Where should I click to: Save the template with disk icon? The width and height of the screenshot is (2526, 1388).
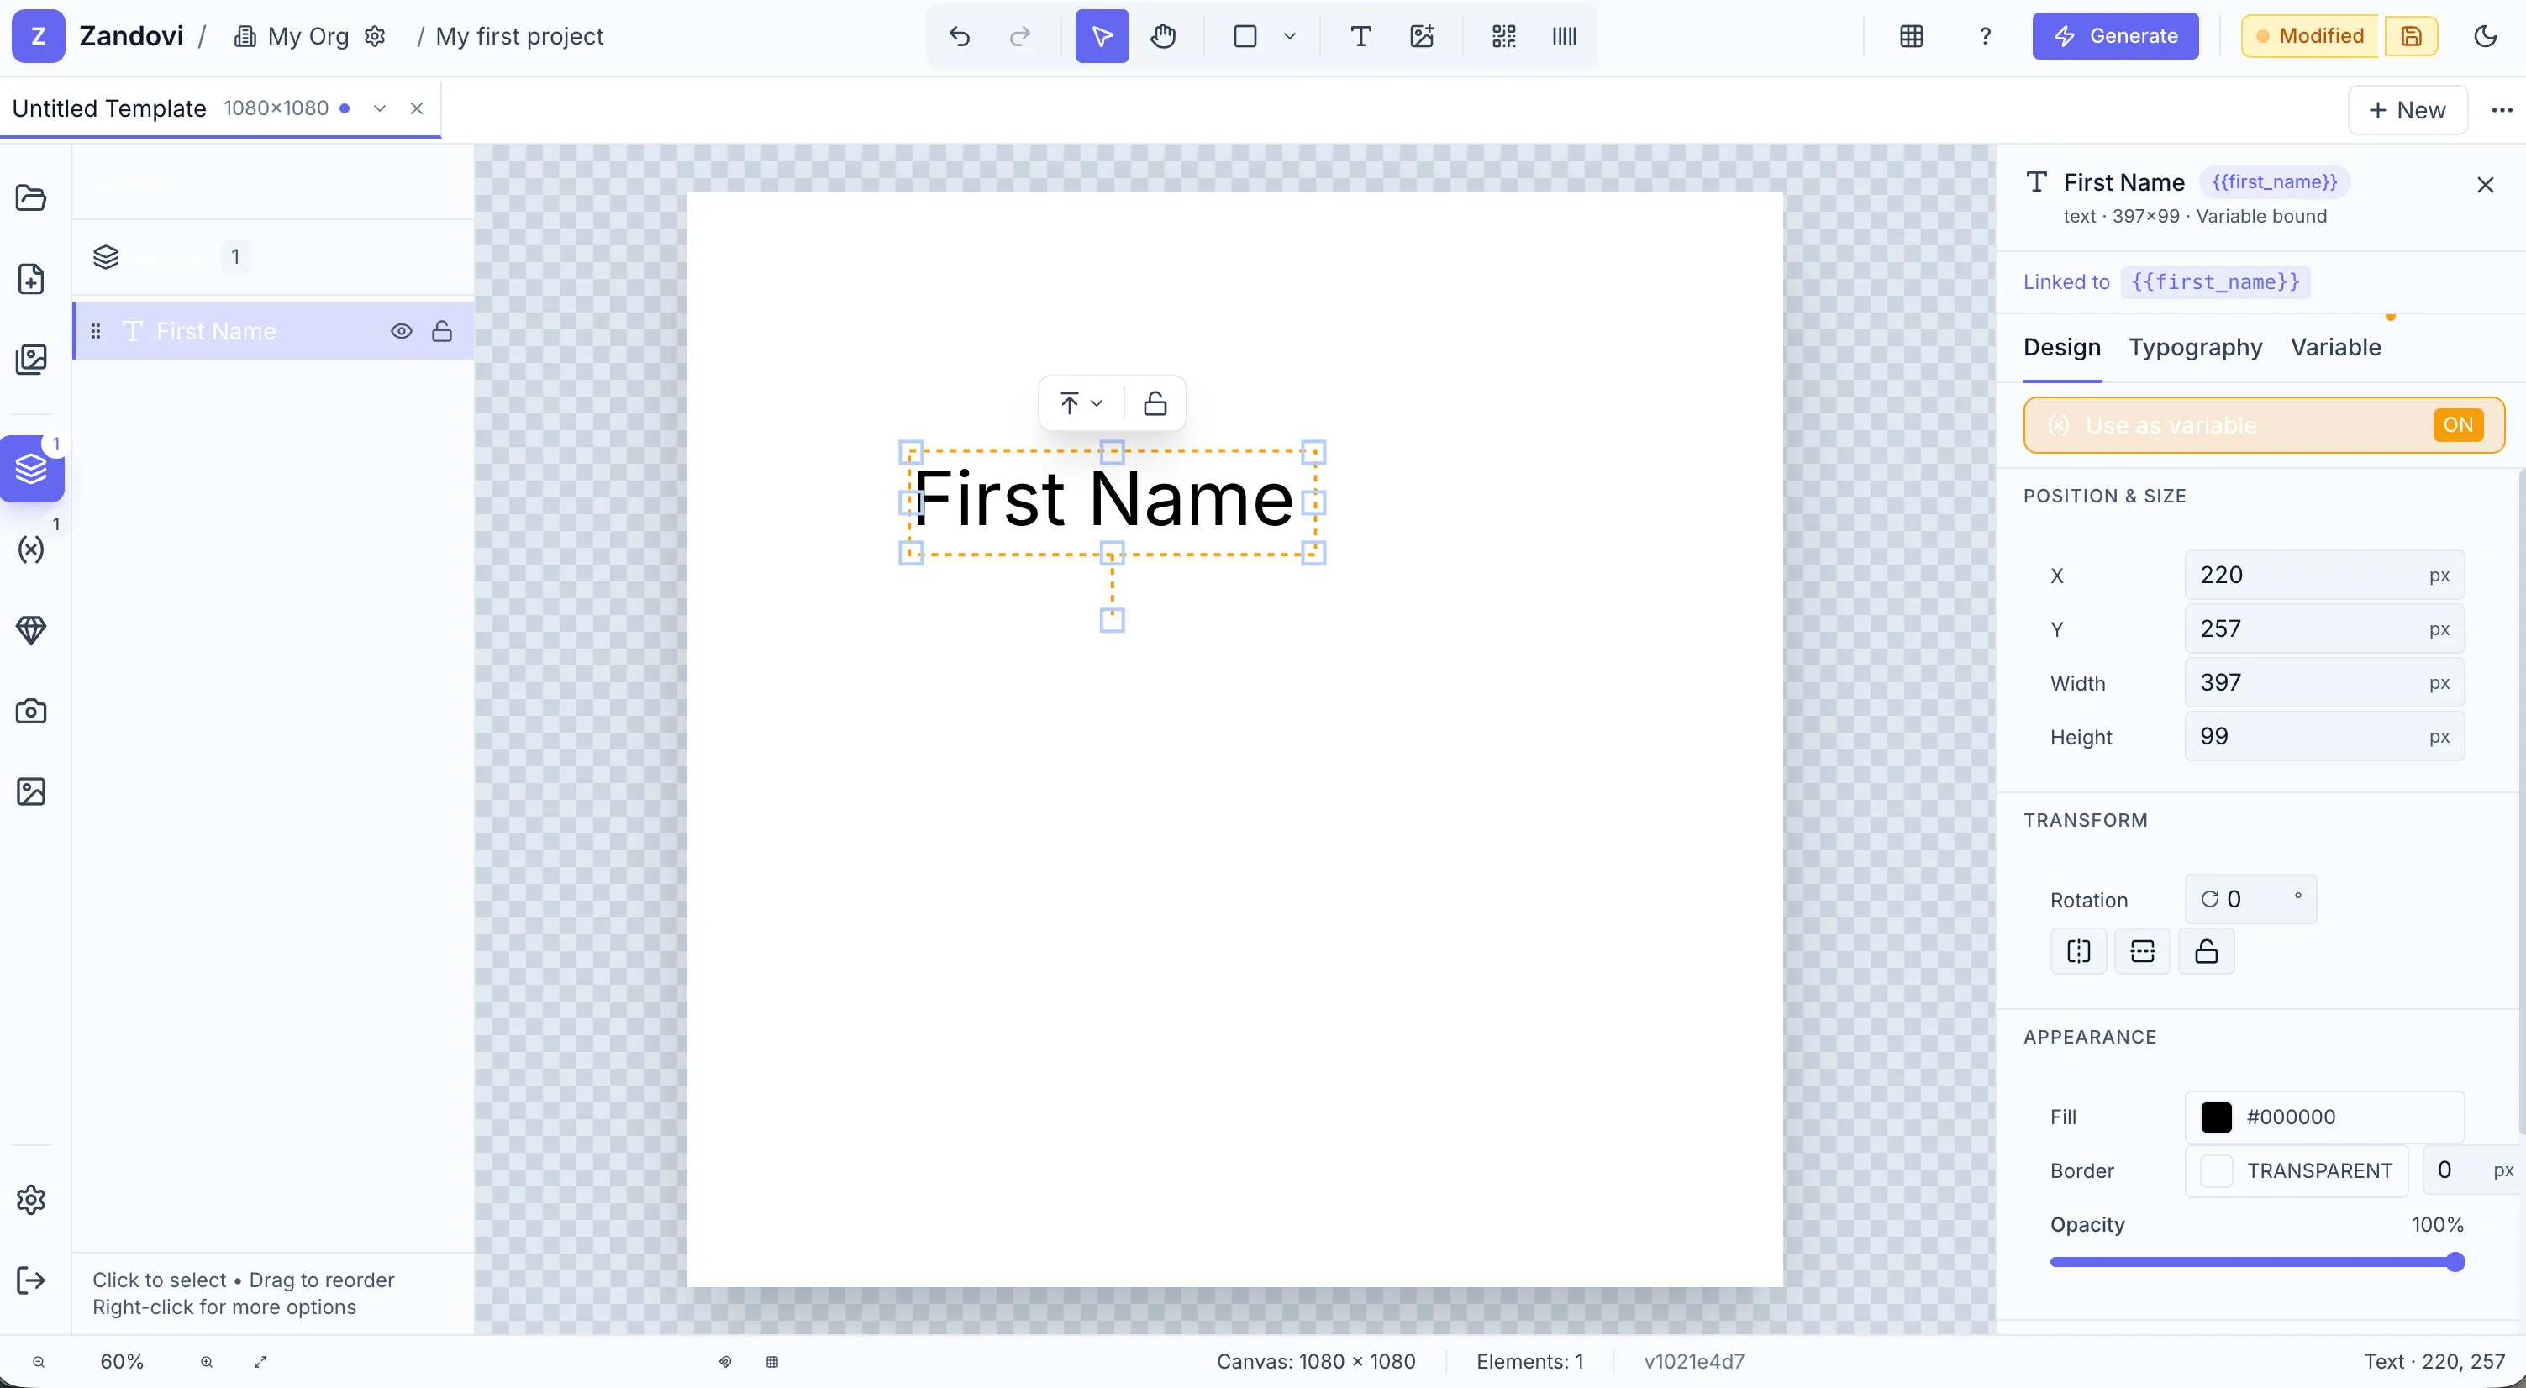click(x=2411, y=36)
